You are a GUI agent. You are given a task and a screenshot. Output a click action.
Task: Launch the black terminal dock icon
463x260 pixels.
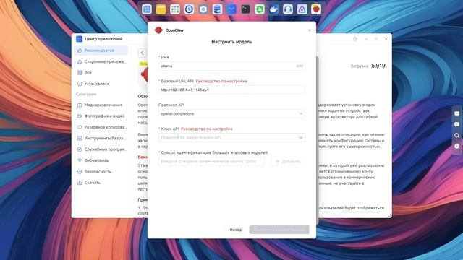[x=245, y=9]
